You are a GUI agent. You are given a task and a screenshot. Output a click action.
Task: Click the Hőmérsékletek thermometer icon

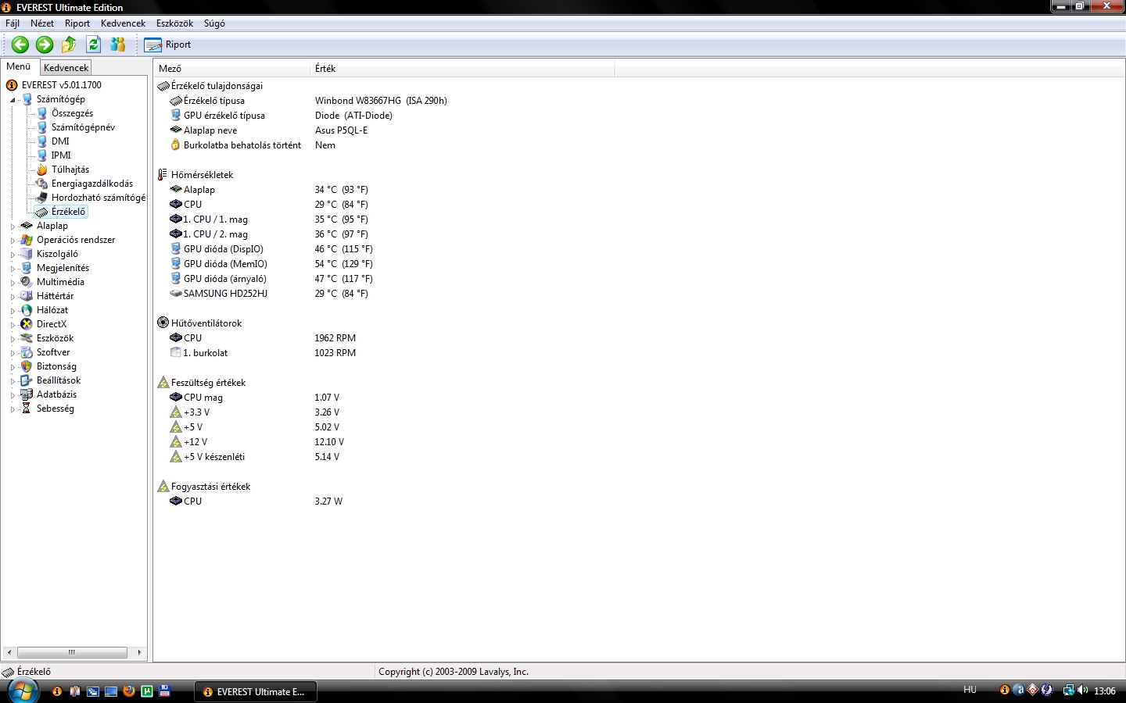163,175
